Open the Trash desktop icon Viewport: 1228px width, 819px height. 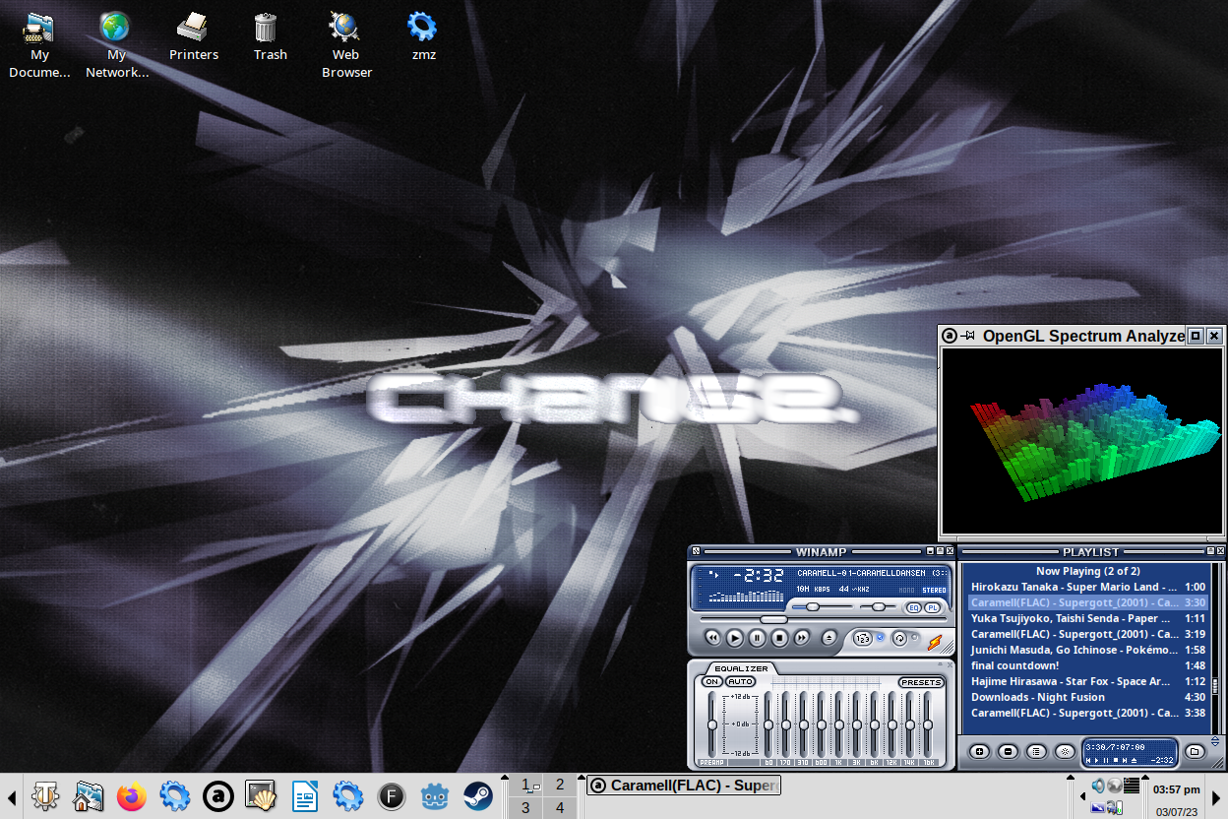pyautogui.click(x=270, y=36)
